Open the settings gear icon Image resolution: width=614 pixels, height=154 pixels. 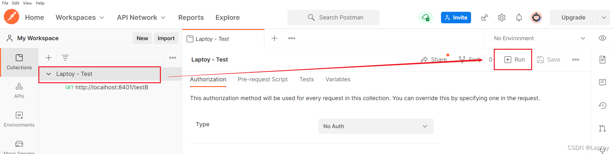click(x=502, y=18)
